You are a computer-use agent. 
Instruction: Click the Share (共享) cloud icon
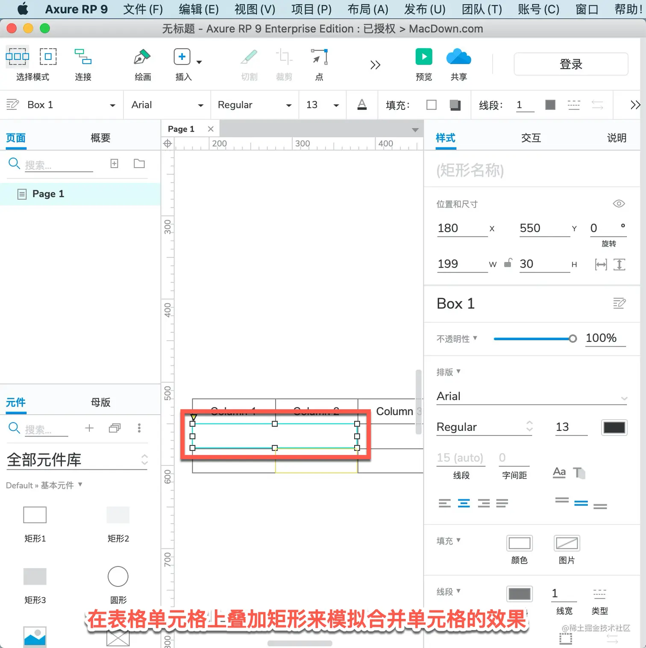(458, 57)
